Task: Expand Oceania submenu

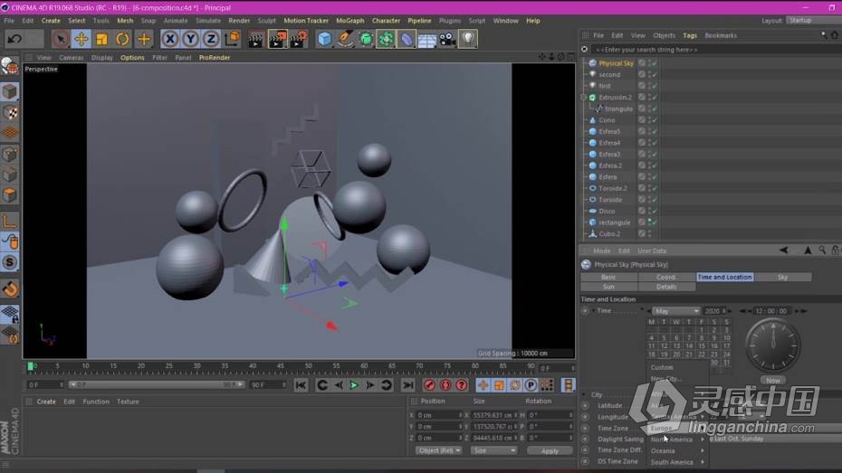Action: click(676, 451)
